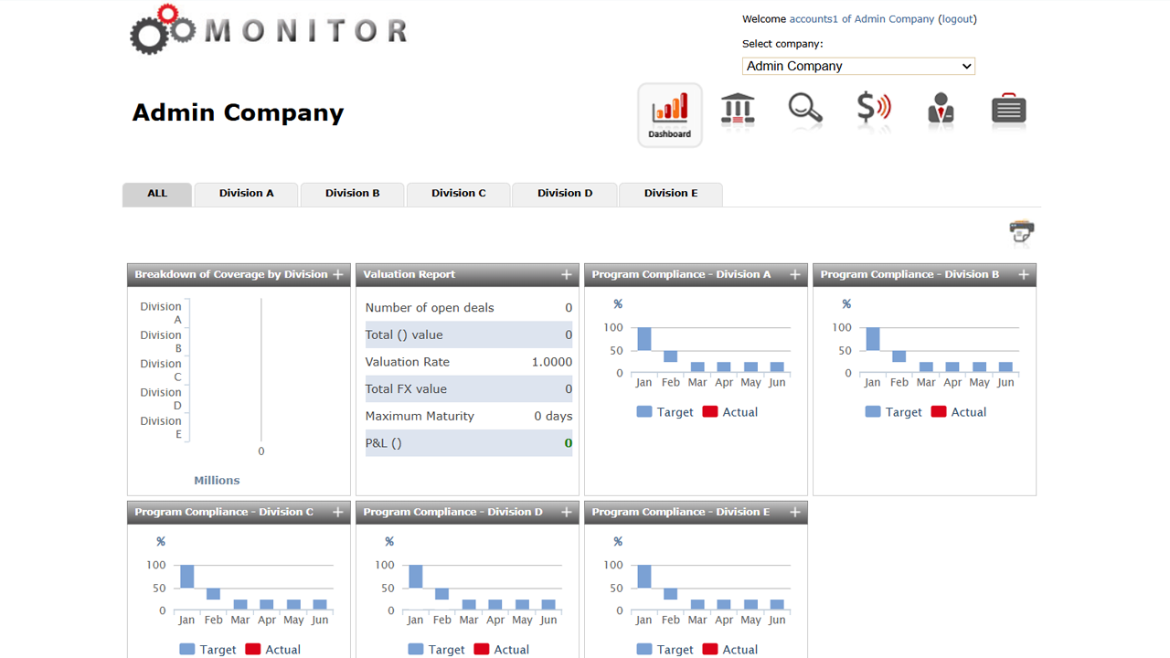Expand Breakdown of Coverage by Division panel
The image size is (1170, 658).
pos(338,275)
